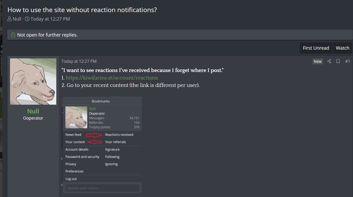Viewport: 353px width, 197px height.
Task: Click the clock icon next to the thread date
Action: 27,19
